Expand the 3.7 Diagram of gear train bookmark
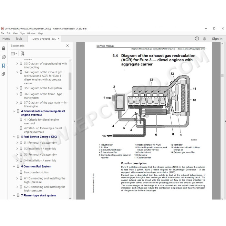226x226 pixels. [x=17, y=102]
